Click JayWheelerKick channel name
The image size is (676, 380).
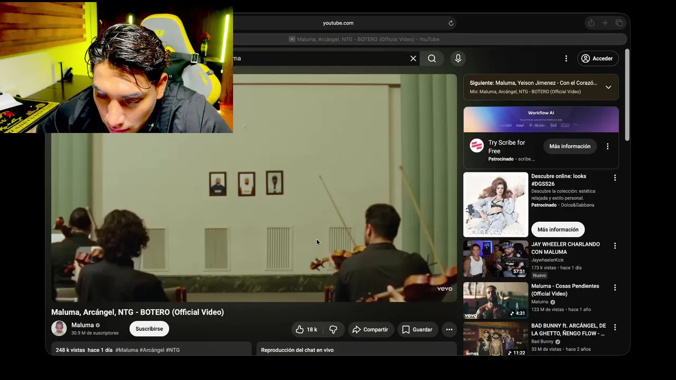pos(548,260)
